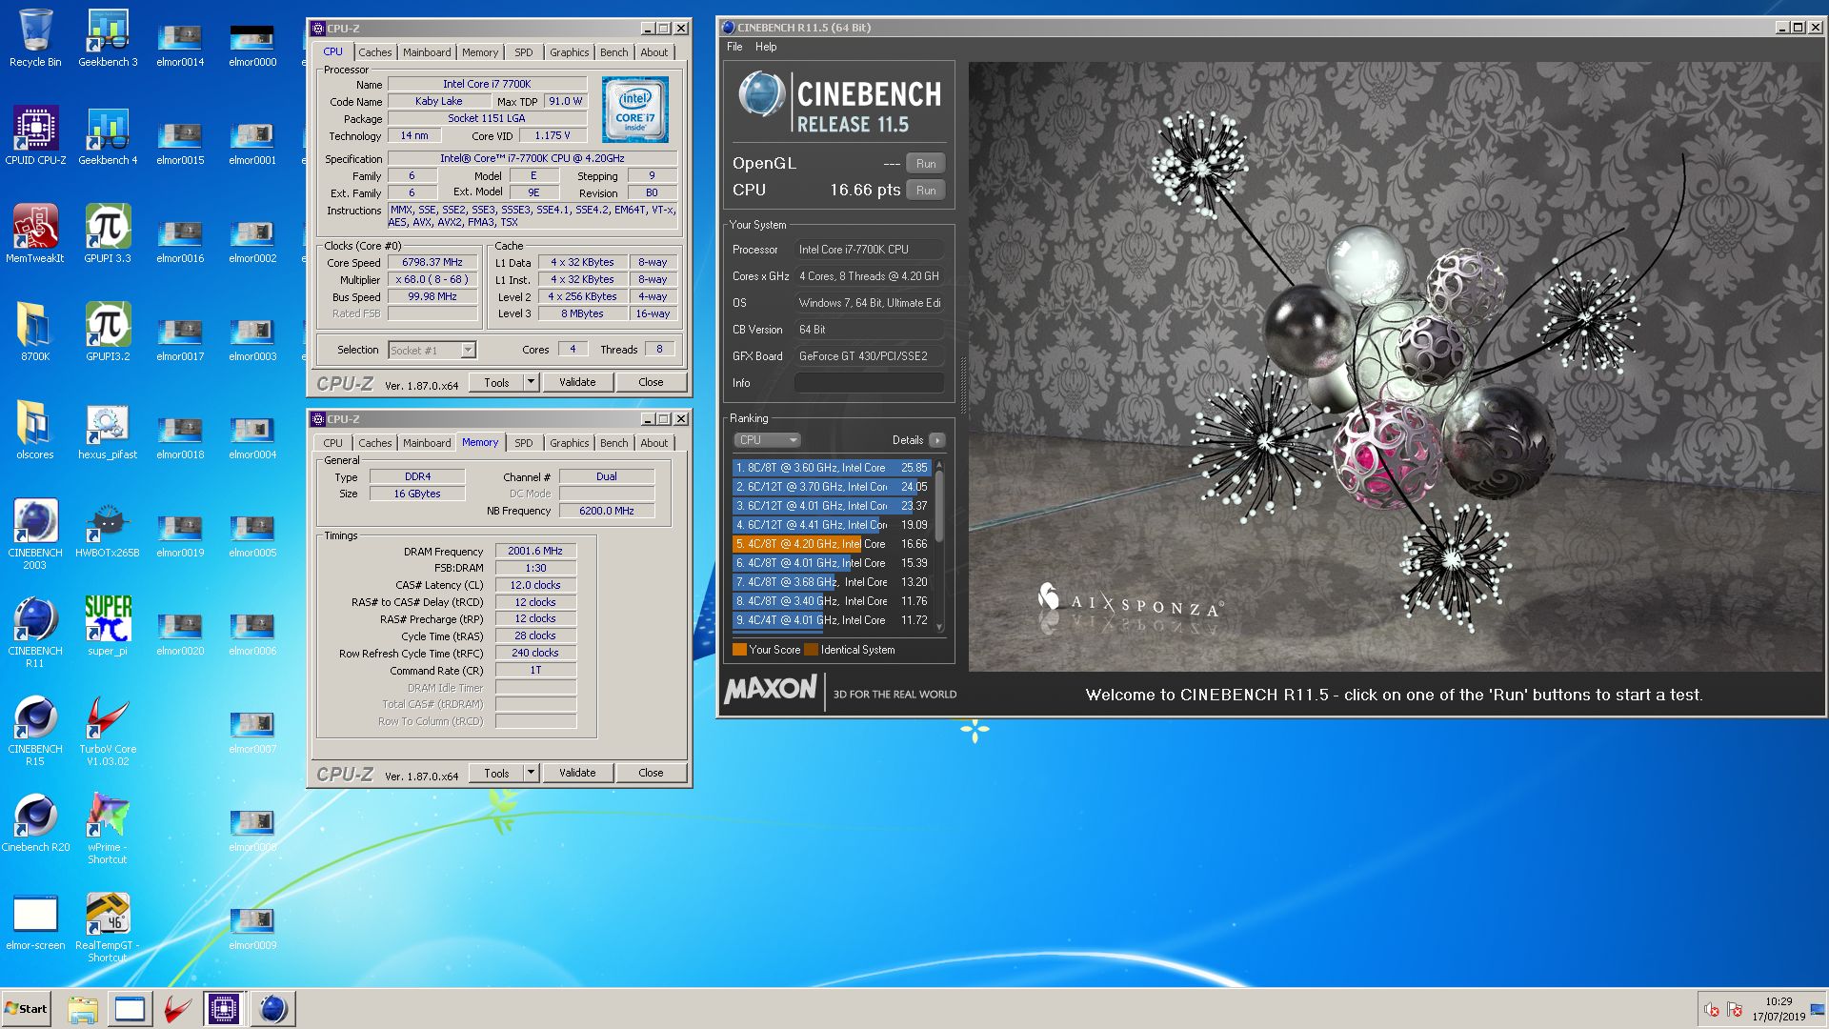
Task: Open the Help menu in Cinebench
Action: (x=766, y=47)
